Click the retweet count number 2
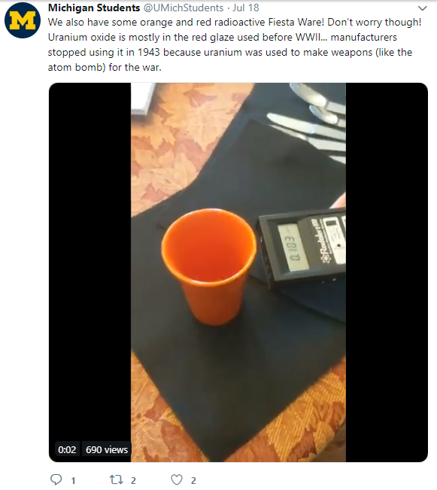The image size is (437, 490). point(133,481)
